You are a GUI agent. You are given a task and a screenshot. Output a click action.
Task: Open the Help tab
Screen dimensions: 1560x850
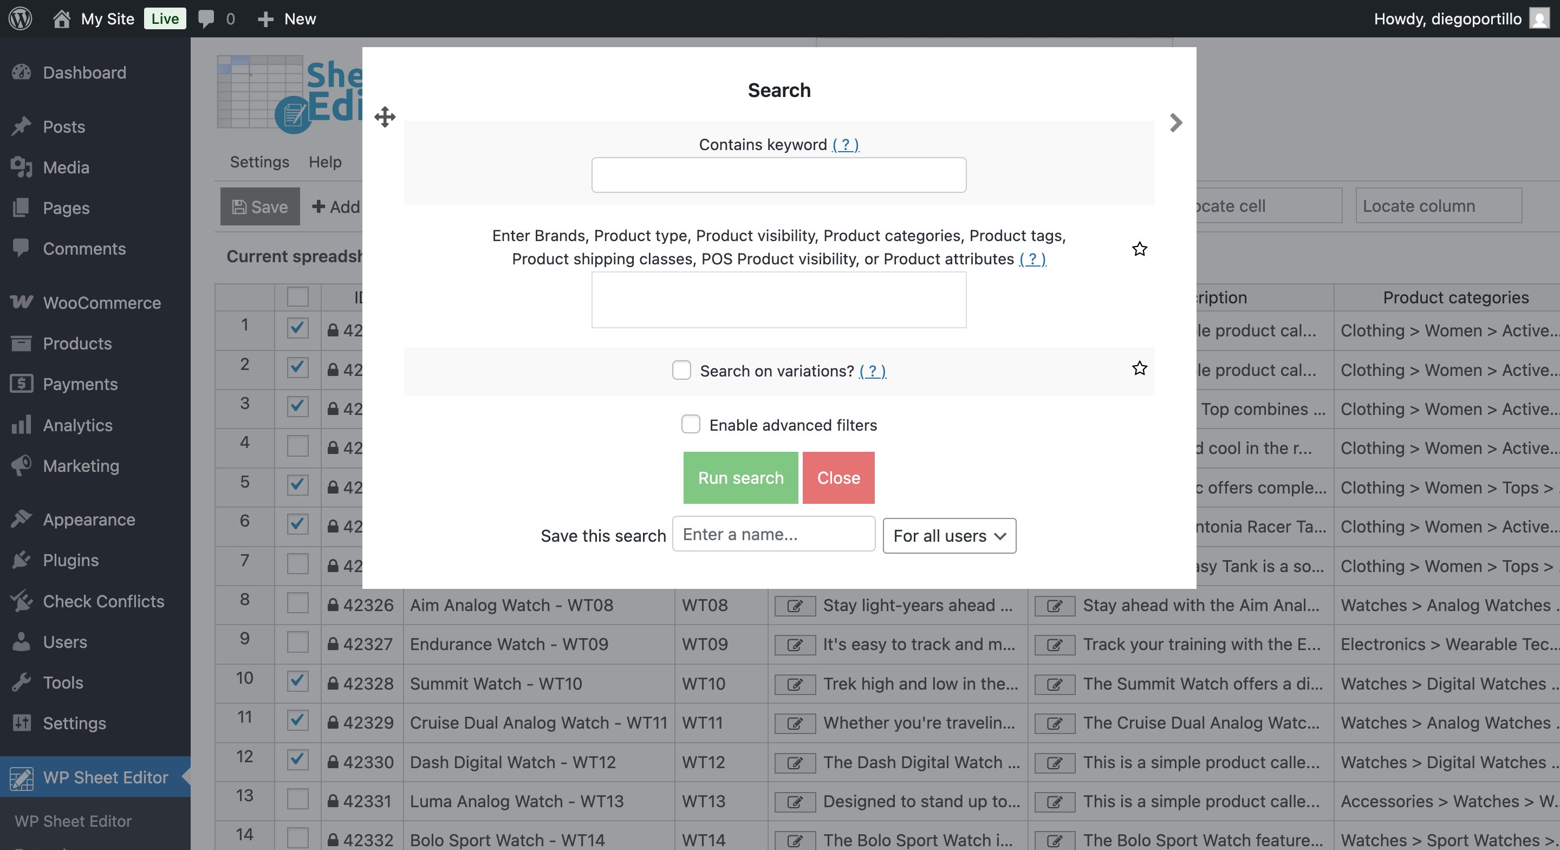tap(325, 162)
